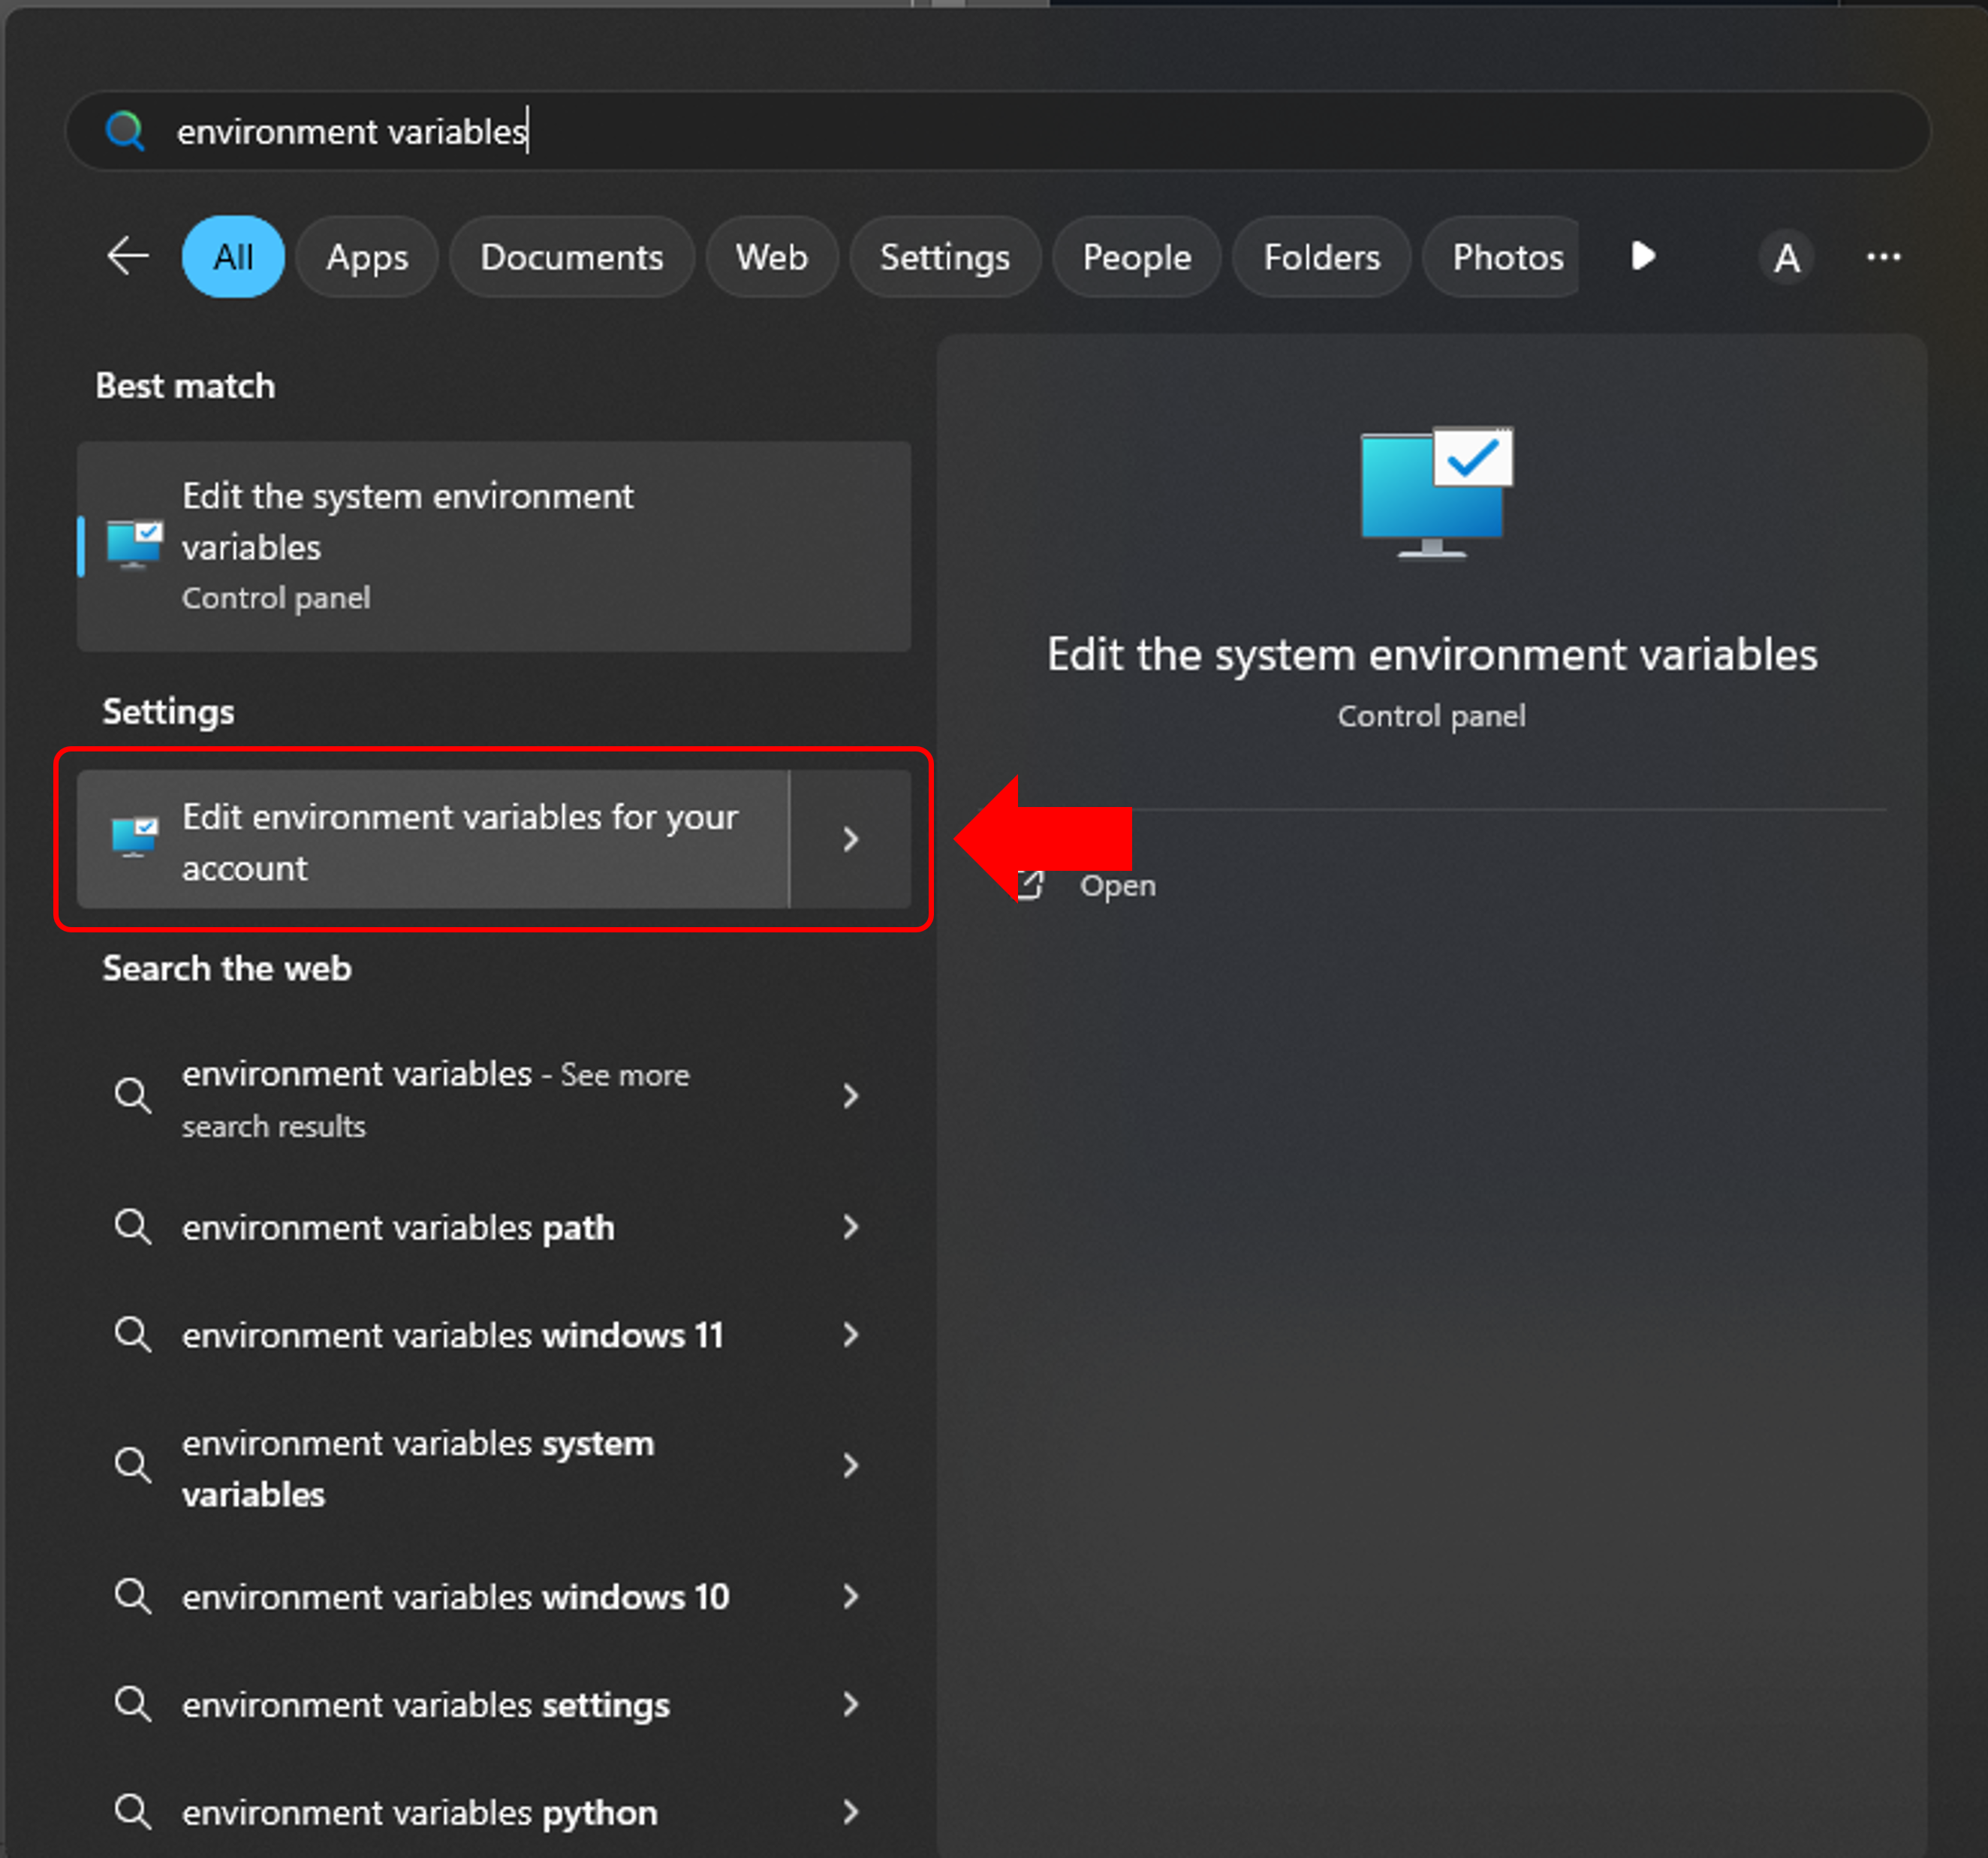
Task: Expand the 'environment variables windows 11' suggestion
Action: (x=851, y=1335)
